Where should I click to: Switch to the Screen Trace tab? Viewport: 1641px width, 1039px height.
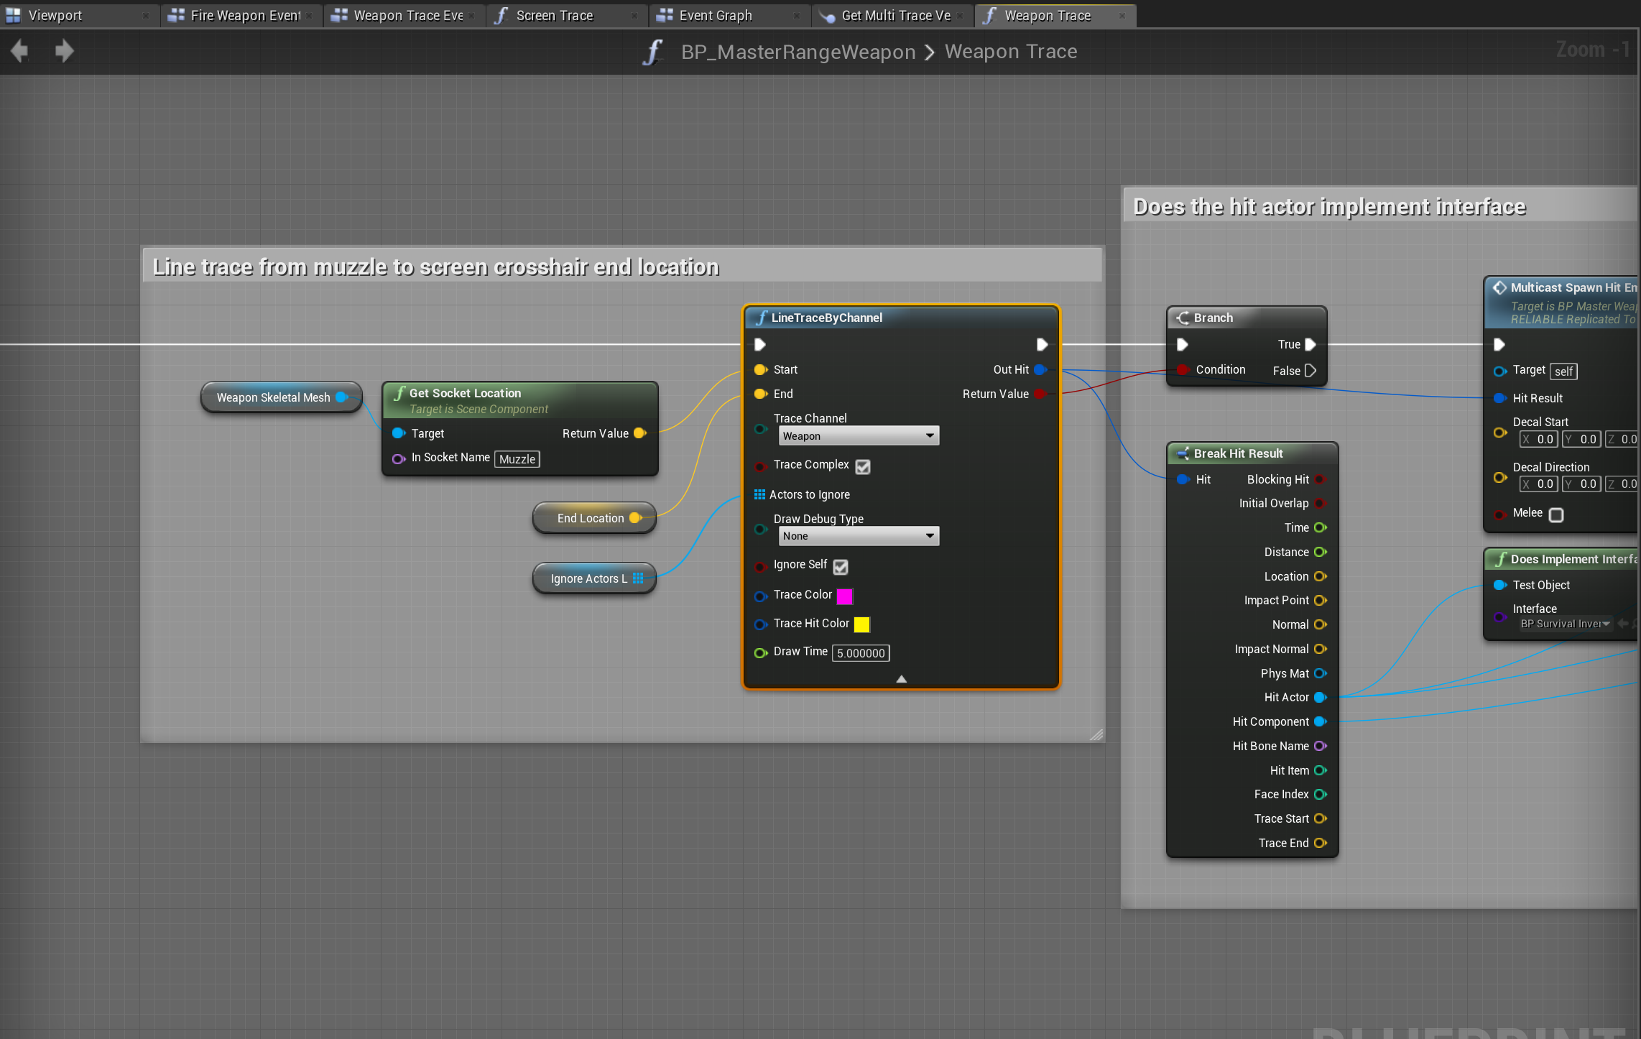click(554, 16)
